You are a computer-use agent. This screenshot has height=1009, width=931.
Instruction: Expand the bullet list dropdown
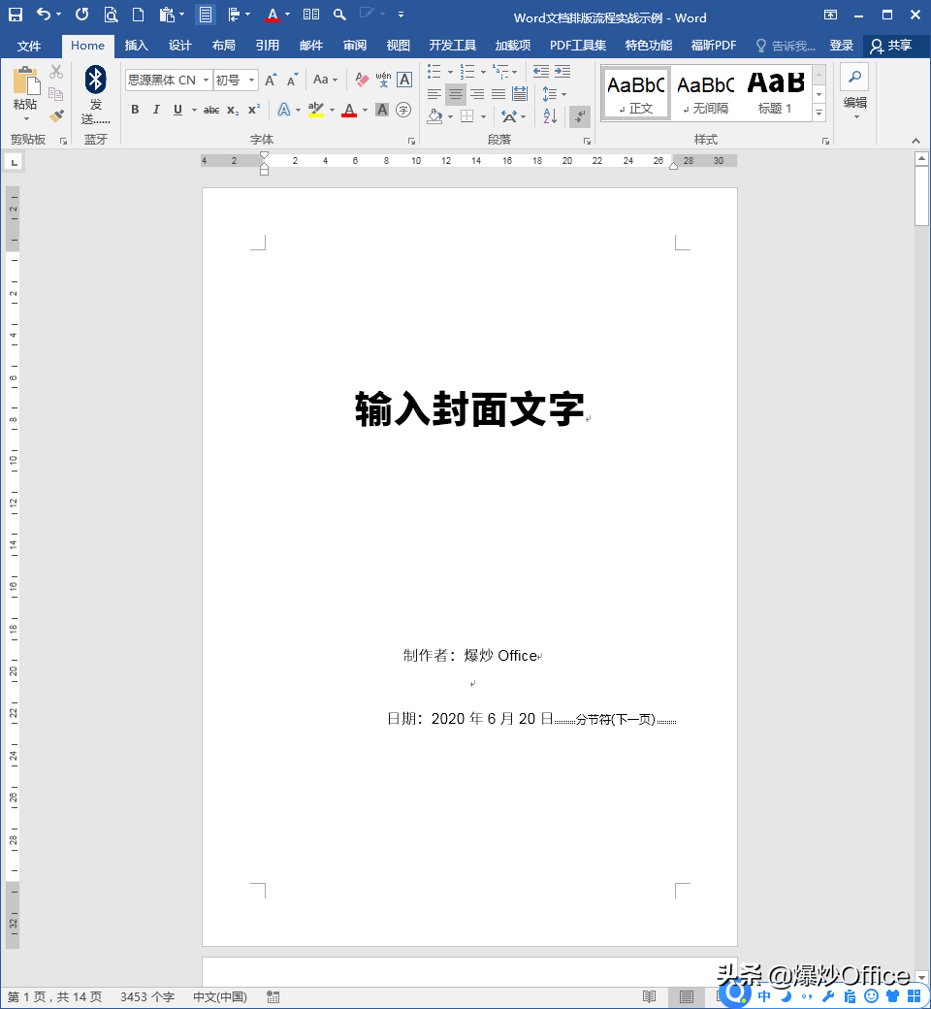click(x=450, y=72)
